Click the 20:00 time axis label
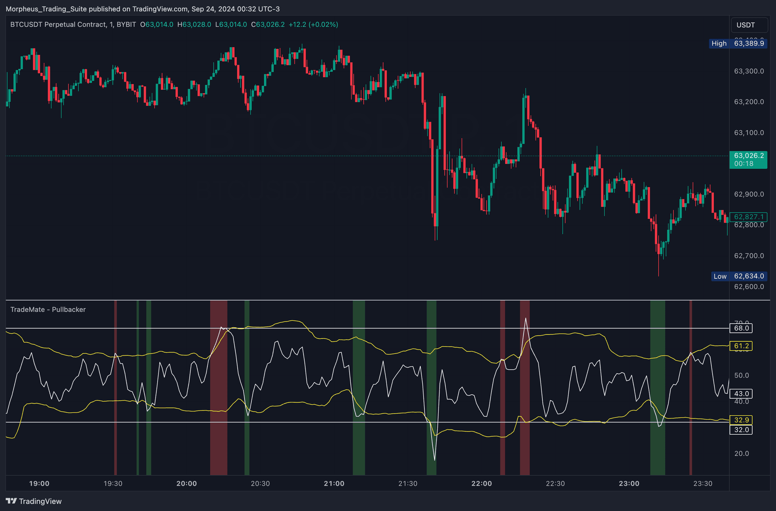Screen dimensions: 776x511 [x=186, y=484]
